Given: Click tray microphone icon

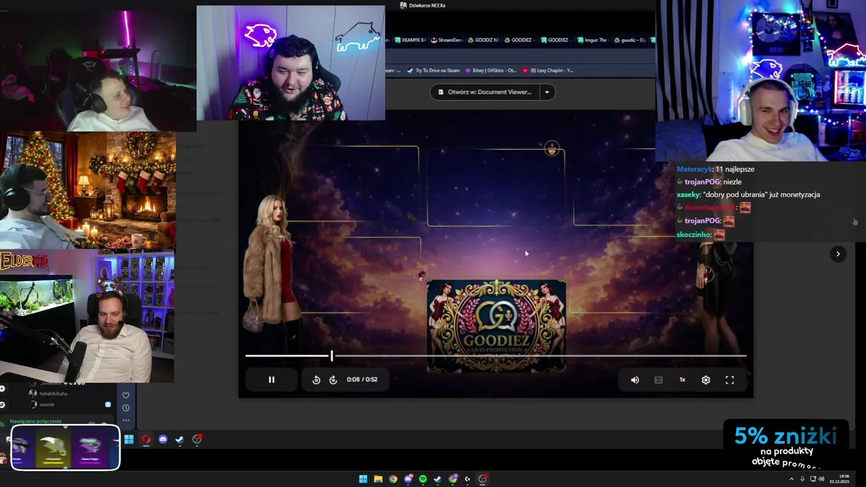Looking at the screenshot, I should pos(802,479).
